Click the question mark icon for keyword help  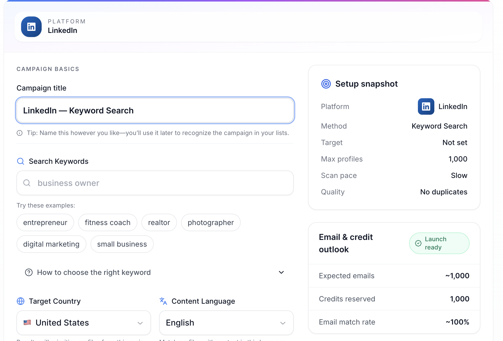(x=29, y=272)
